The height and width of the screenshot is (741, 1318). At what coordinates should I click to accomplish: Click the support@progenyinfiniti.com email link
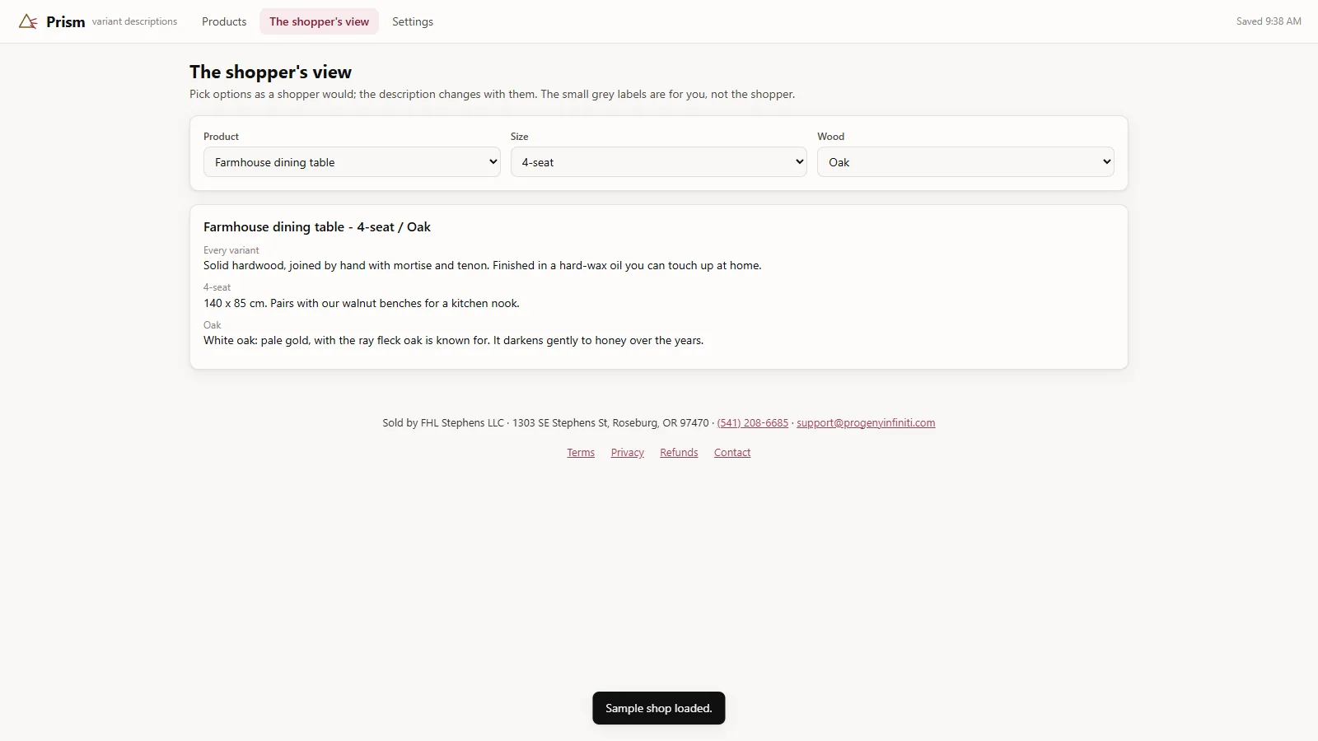(x=866, y=423)
